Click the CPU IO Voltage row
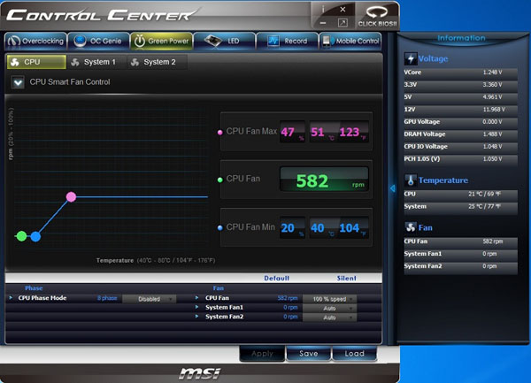 (x=460, y=147)
